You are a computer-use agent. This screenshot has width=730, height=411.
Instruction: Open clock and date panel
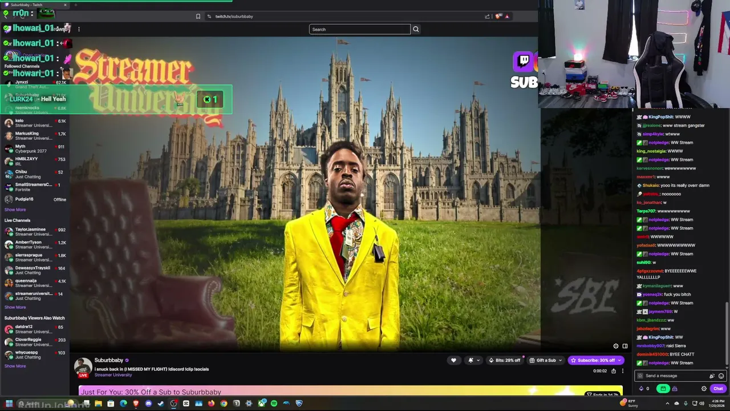coord(717,404)
